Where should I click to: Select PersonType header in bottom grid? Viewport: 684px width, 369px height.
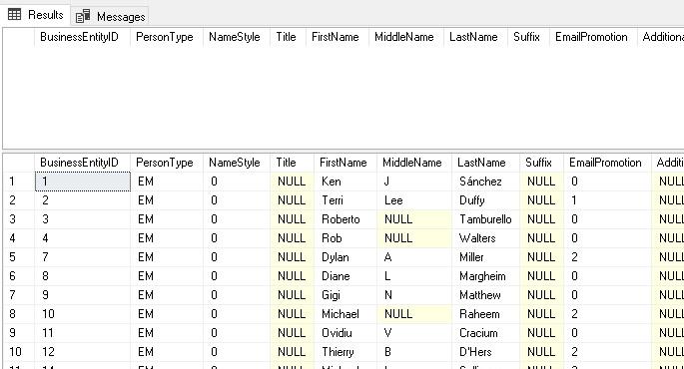[x=166, y=163]
